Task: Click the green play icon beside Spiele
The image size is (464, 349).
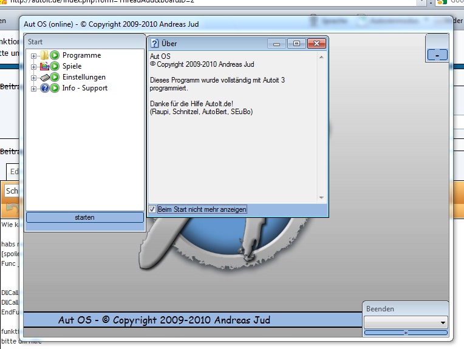Action: tap(55, 66)
